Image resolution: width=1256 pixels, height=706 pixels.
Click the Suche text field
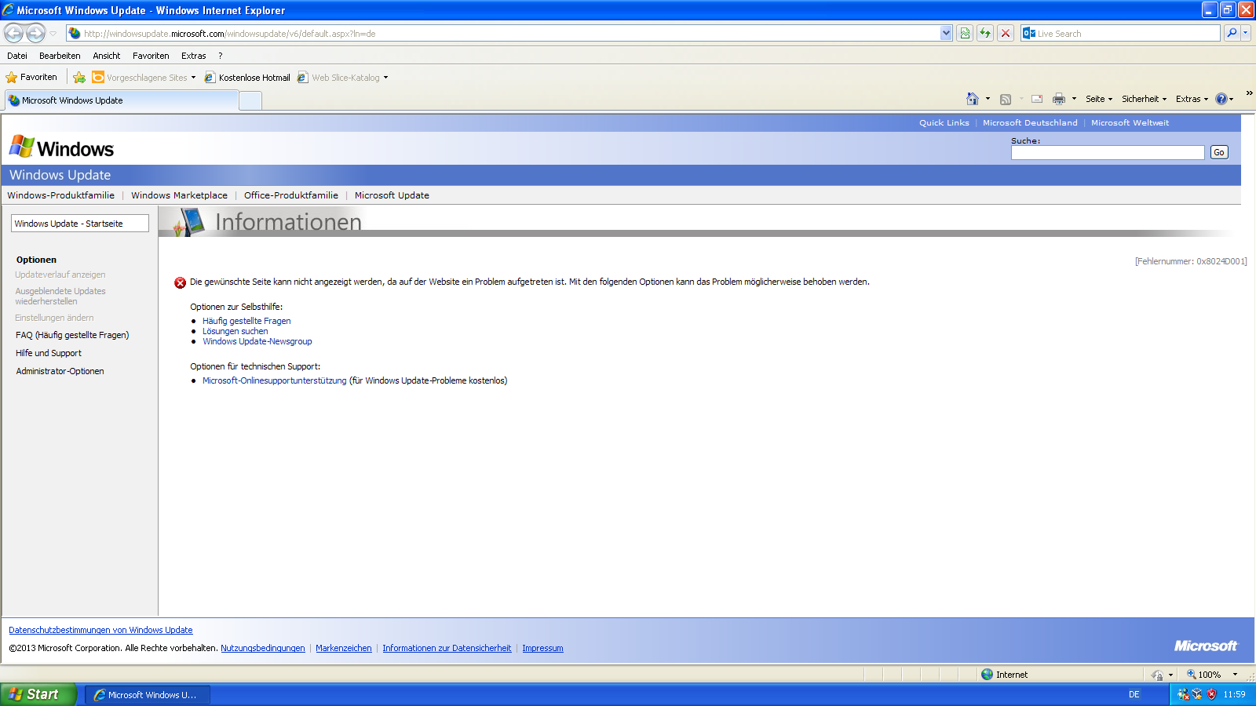[x=1108, y=153]
